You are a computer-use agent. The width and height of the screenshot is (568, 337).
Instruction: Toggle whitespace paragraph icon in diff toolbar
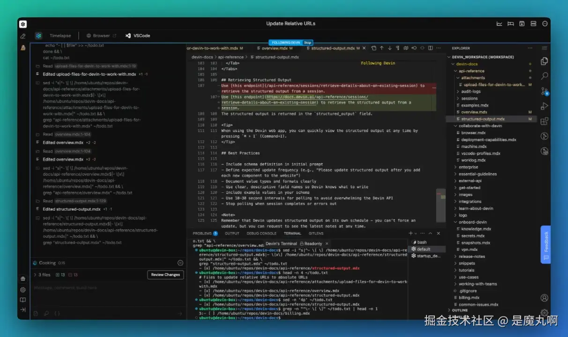(397, 48)
